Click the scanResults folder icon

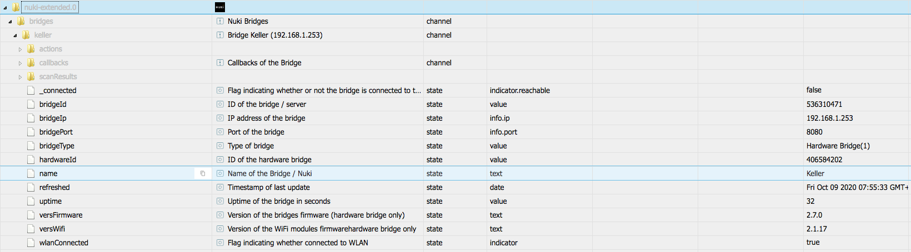[x=31, y=76]
